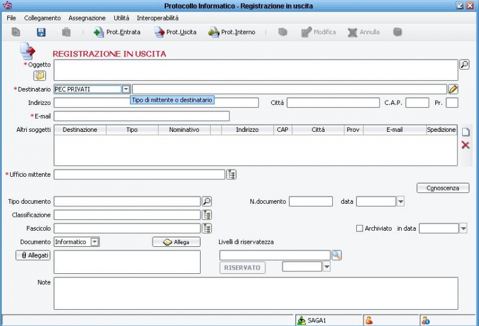The width and height of the screenshot is (479, 326).
Task: Click the Allegati button
Action: coord(32,255)
